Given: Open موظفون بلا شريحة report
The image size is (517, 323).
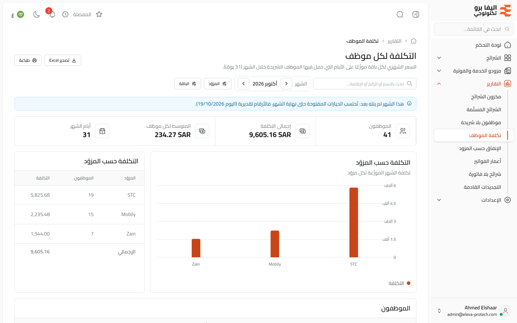Looking at the screenshot, I should [x=481, y=122].
